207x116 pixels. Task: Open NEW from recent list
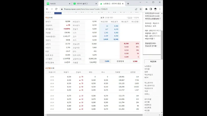click(146, 78)
